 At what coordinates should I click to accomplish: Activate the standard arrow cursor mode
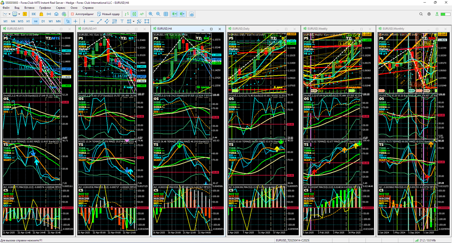[x=68, y=21]
